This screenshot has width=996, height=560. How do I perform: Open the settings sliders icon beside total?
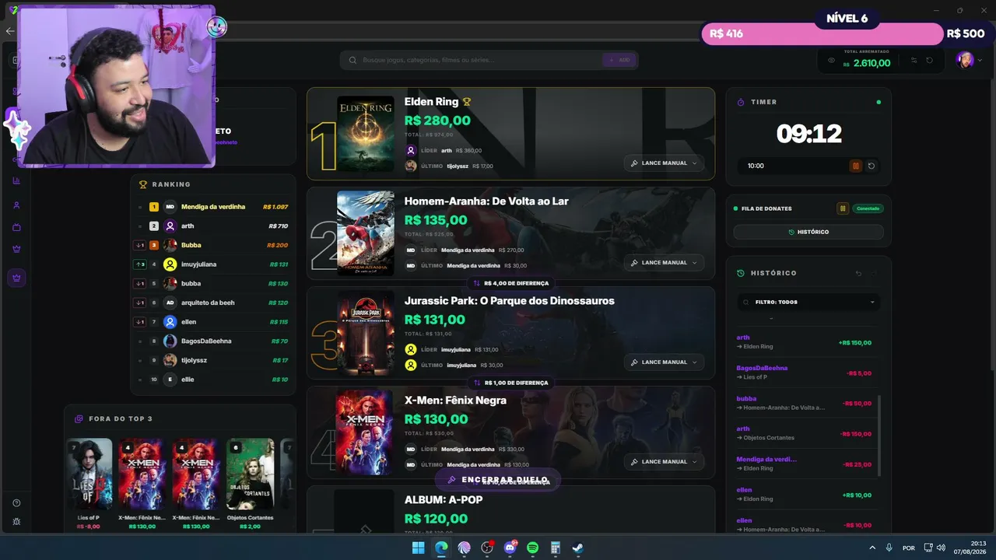[914, 61]
